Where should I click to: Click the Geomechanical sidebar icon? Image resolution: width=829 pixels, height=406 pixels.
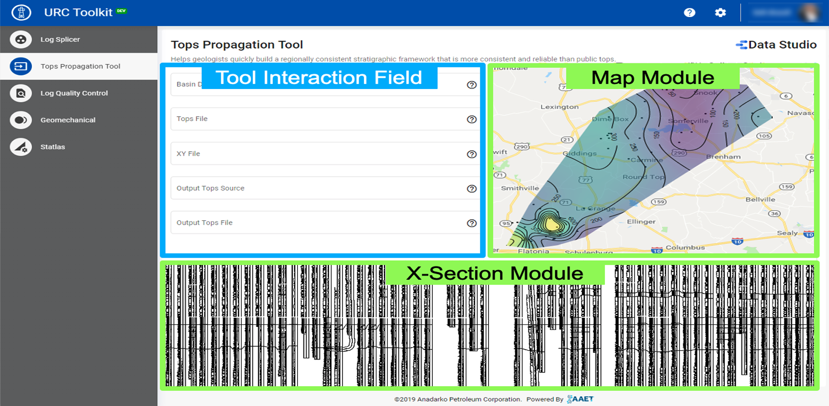[21, 120]
